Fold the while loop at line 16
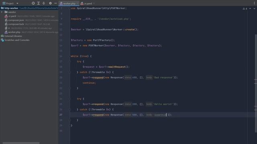Viewport: 257px width, 144px height. coord(69,56)
